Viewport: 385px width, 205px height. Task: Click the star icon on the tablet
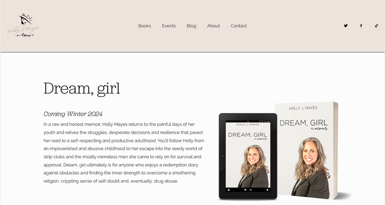coord(267,190)
